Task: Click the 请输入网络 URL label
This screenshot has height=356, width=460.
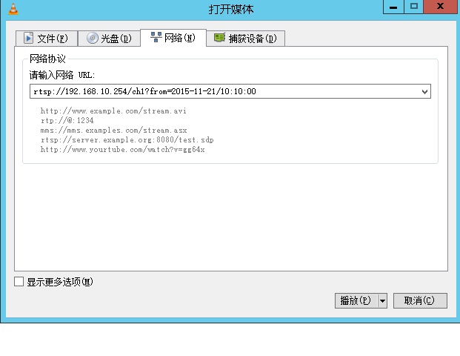Action: tap(62, 75)
